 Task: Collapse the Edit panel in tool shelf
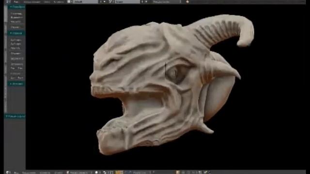tap(16, 33)
